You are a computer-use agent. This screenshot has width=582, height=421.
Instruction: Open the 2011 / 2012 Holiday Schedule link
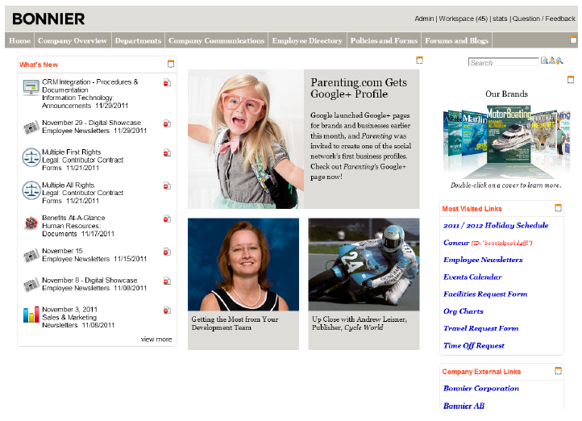tap(496, 225)
